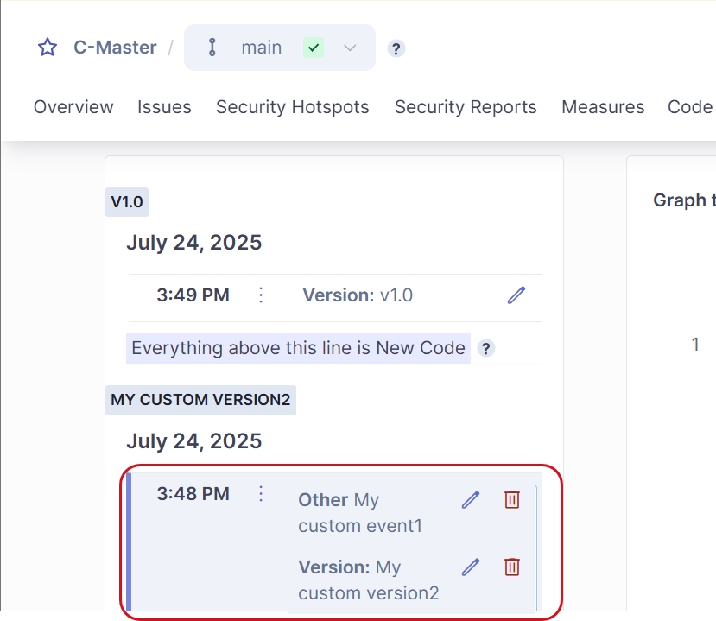Click the C-Master project name link
The width and height of the screenshot is (716, 621).
[115, 48]
